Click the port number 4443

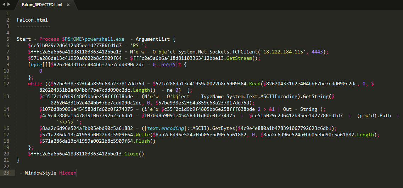point(317,52)
